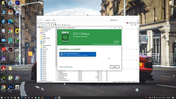
Task: Open uTorrent desktop shortcut
Action: 10,78
